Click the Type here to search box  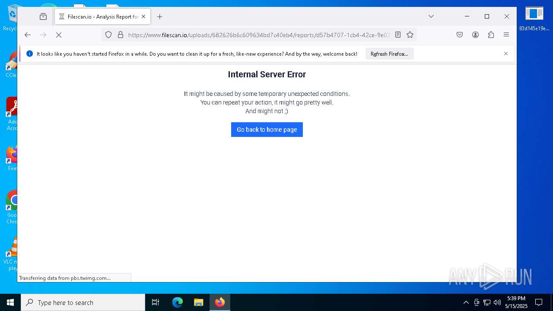pyautogui.click(x=83, y=302)
